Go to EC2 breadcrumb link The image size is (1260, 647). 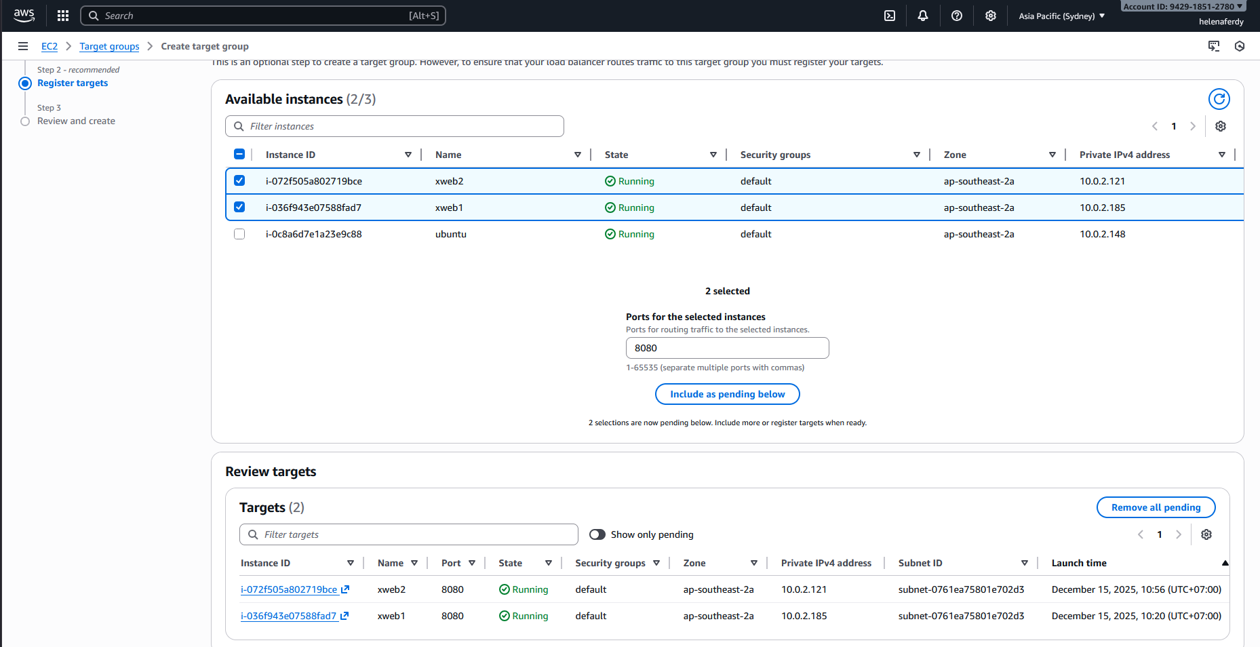point(50,46)
